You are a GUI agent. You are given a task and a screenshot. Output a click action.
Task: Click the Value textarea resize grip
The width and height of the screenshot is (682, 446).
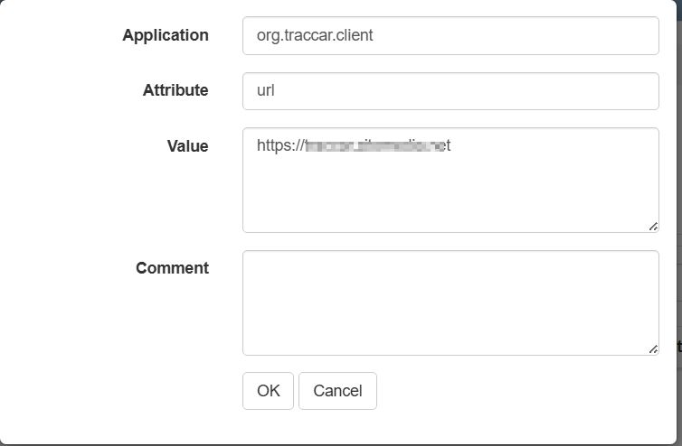(x=653, y=227)
